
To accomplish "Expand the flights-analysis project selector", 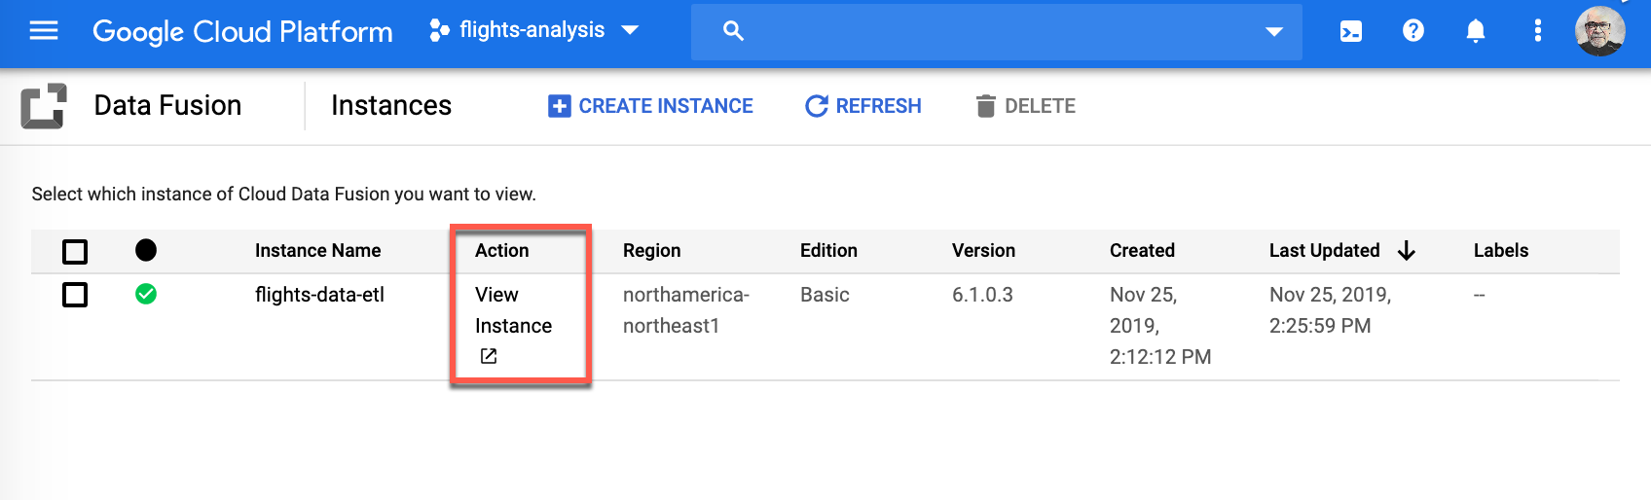I will click(533, 31).
